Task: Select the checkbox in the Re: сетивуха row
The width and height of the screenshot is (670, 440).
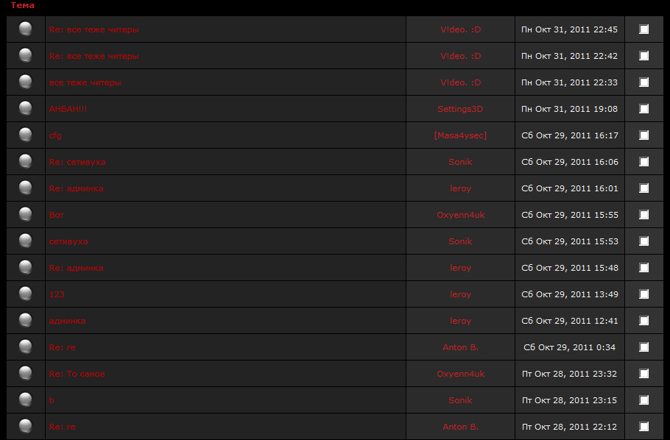Action: pos(644,162)
